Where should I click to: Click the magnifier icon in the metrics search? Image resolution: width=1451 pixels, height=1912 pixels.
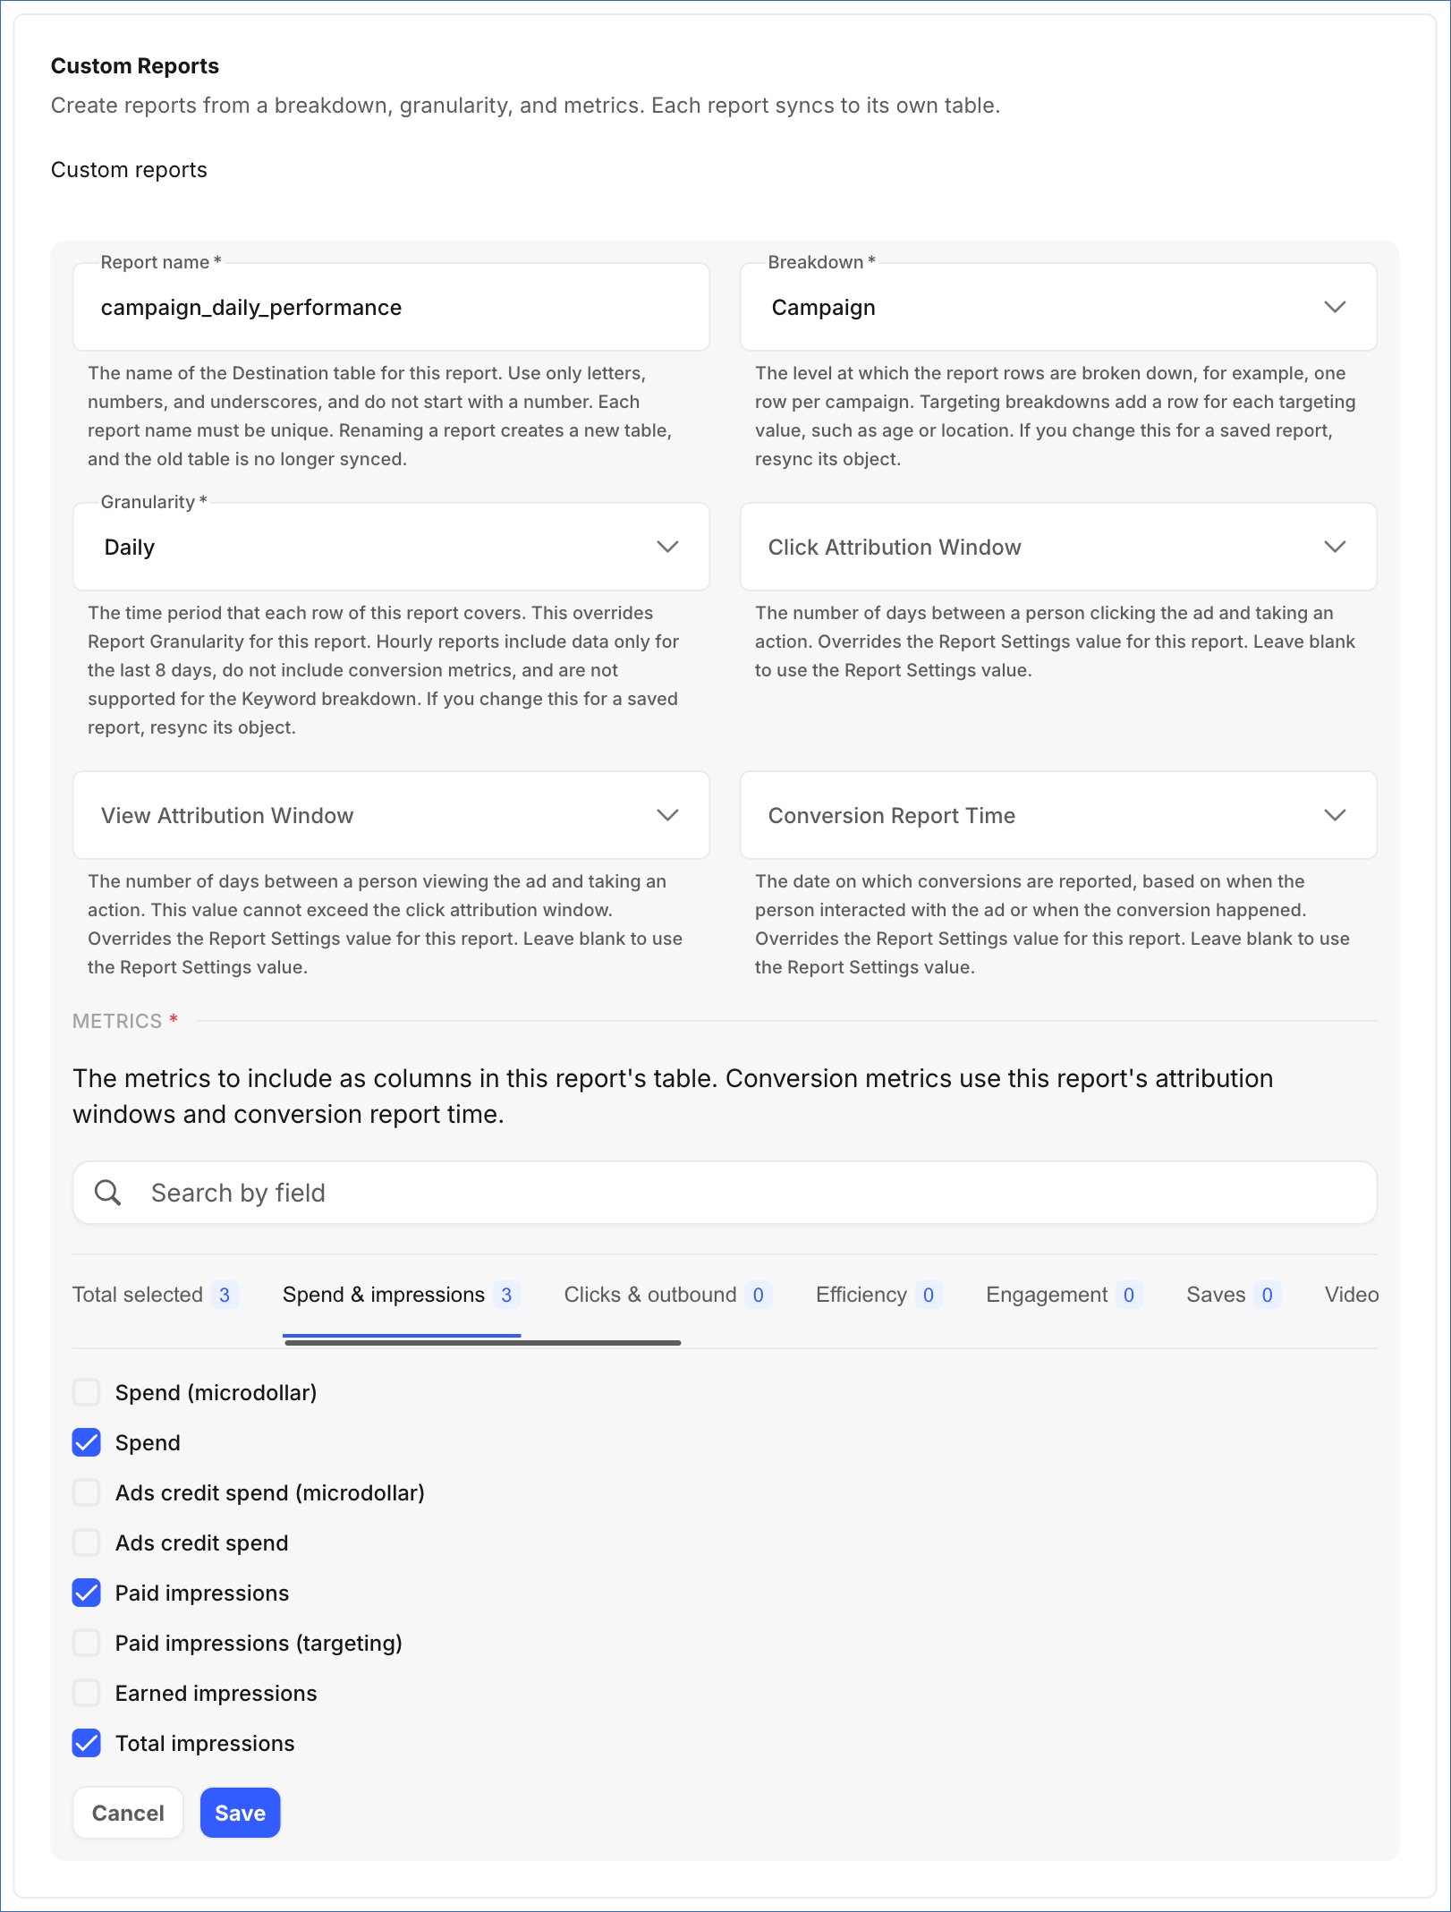107,1193
